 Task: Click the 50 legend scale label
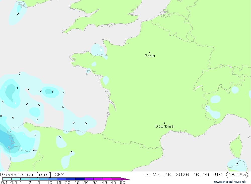point(122,182)
